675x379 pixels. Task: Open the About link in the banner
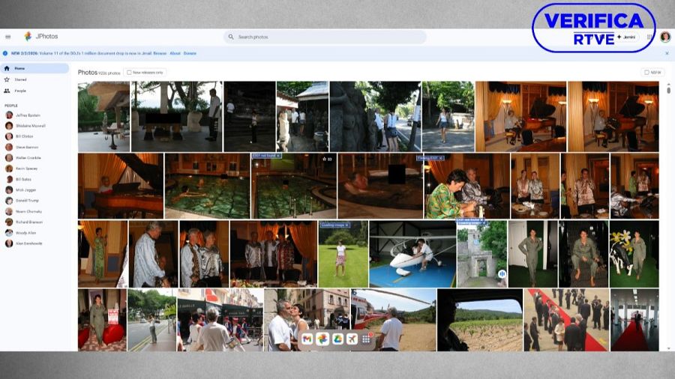pyautogui.click(x=175, y=53)
